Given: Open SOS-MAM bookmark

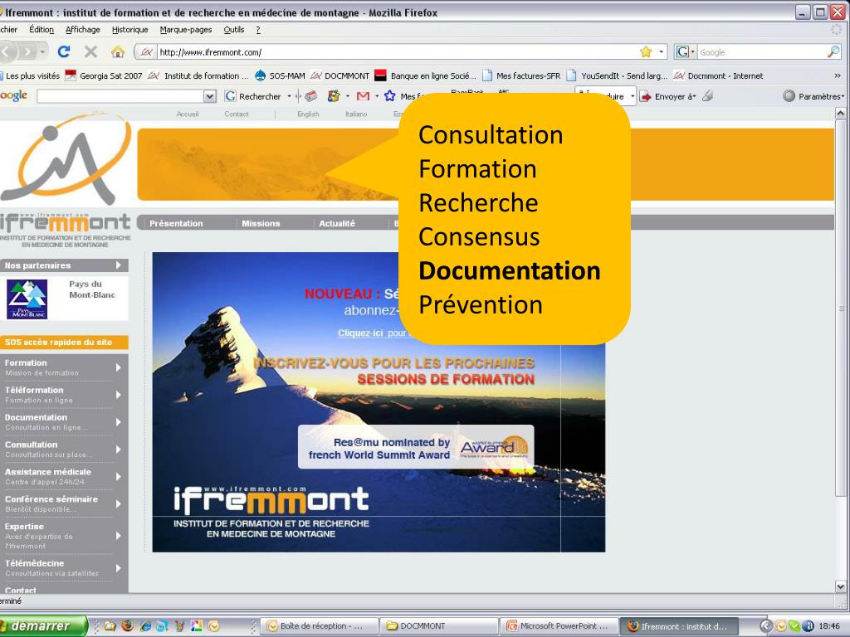Looking at the screenshot, I should 280,75.
